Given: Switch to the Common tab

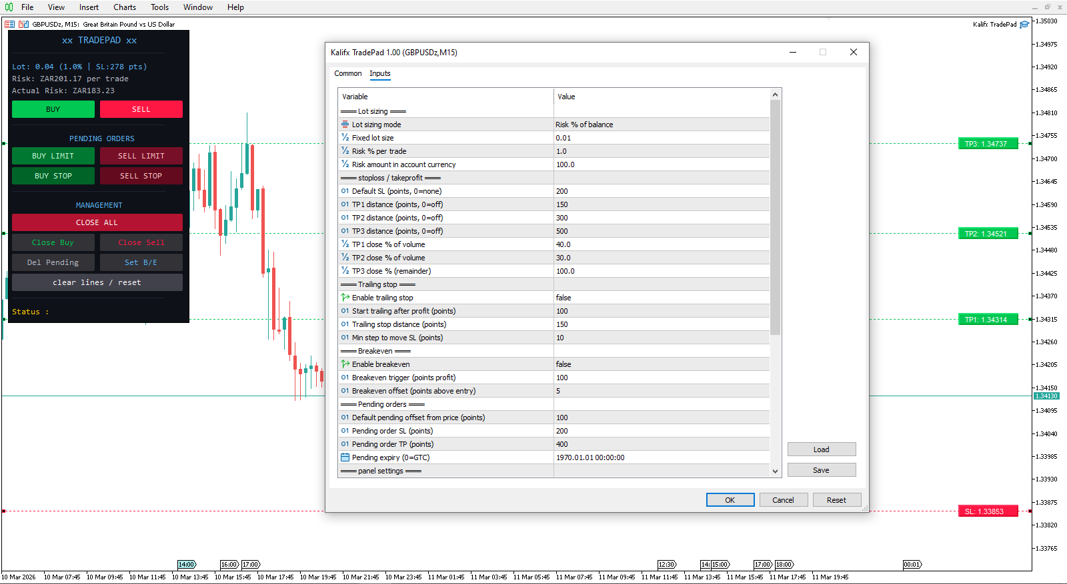Looking at the screenshot, I should [x=348, y=74].
